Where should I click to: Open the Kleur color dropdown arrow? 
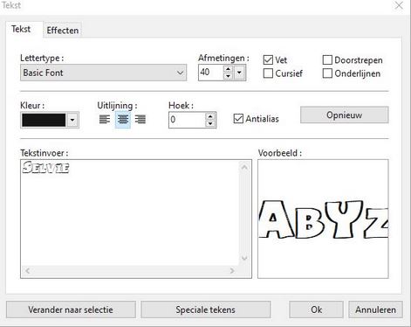[x=72, y=120]
